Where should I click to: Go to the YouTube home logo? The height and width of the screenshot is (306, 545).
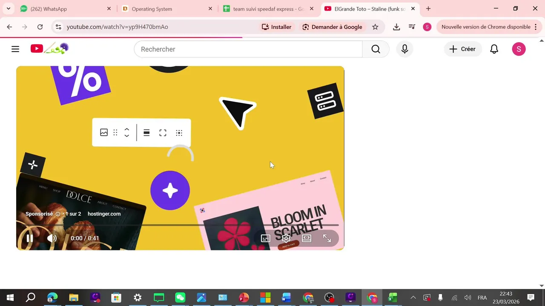point(50,48)
